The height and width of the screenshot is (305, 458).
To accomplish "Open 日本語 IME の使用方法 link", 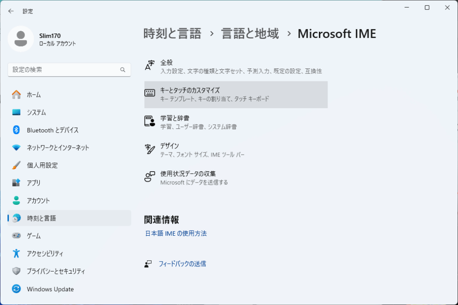I will pos(176,233).
